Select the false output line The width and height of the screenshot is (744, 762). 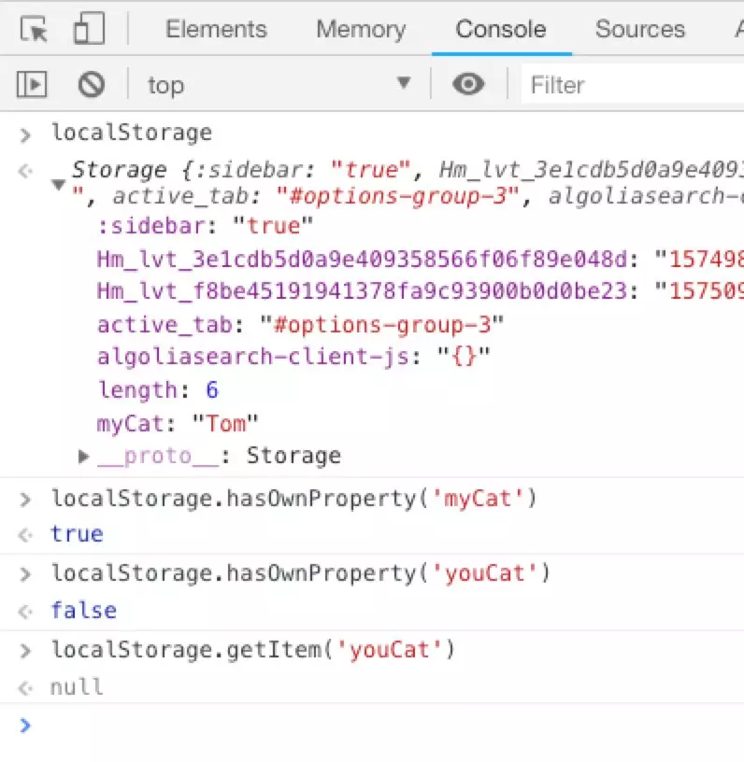(x=84, y=610)
